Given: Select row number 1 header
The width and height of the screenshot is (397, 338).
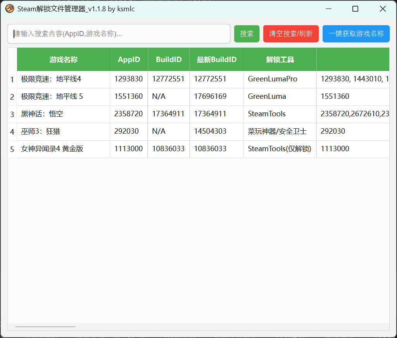Looking at the screenshot, I should [12, 79].
